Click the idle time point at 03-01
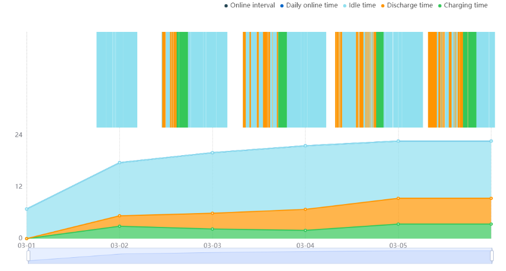506x271 pixels. pos(27,209)
